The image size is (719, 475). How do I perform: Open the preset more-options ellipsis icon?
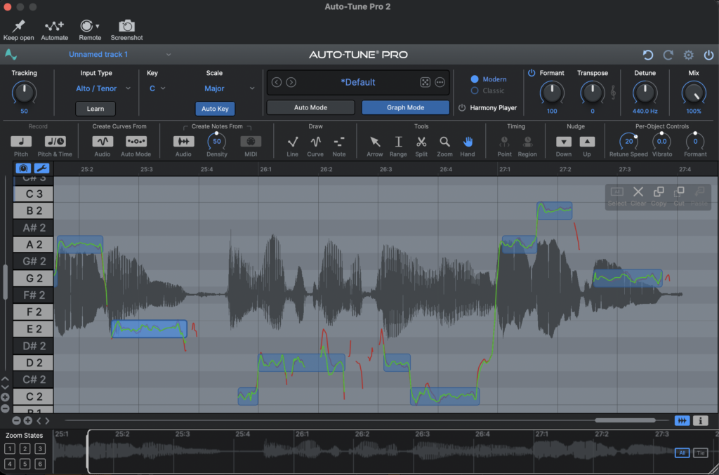point(440,83)
